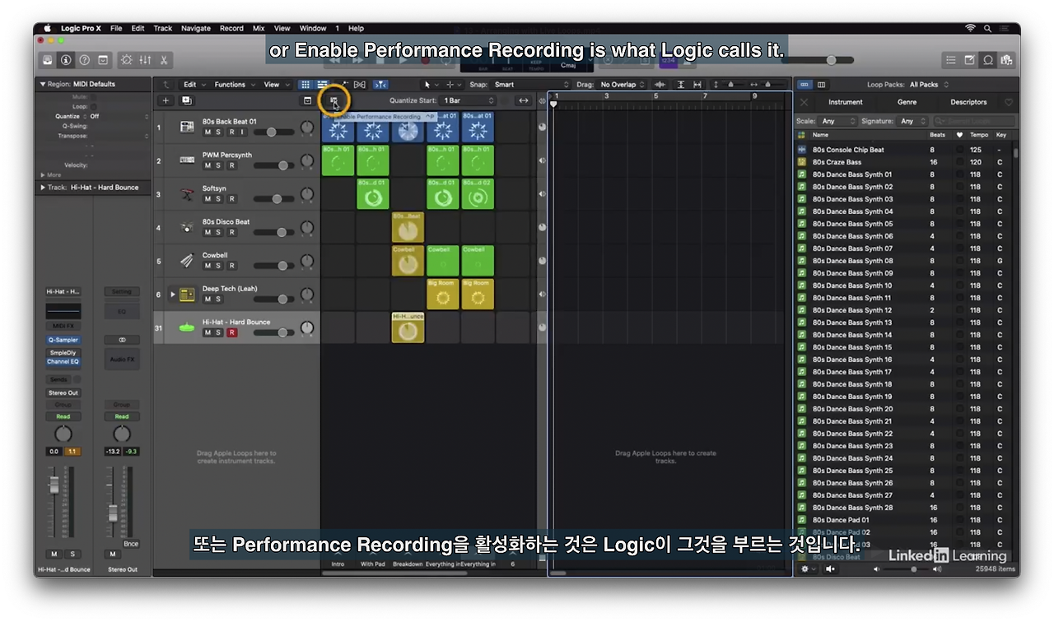Click the Q-Sampler instrument slot
This screenshot has width=1054, height=622.
63,339
